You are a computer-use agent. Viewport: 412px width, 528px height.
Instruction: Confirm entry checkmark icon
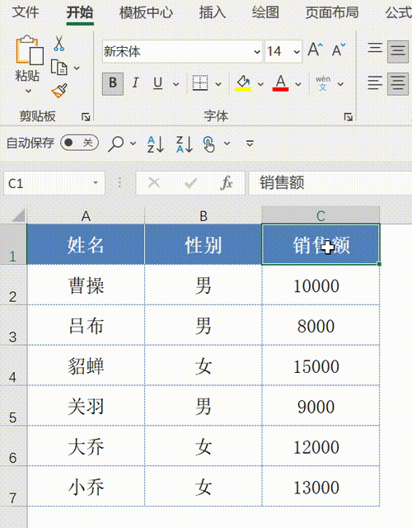pos(190,183)
